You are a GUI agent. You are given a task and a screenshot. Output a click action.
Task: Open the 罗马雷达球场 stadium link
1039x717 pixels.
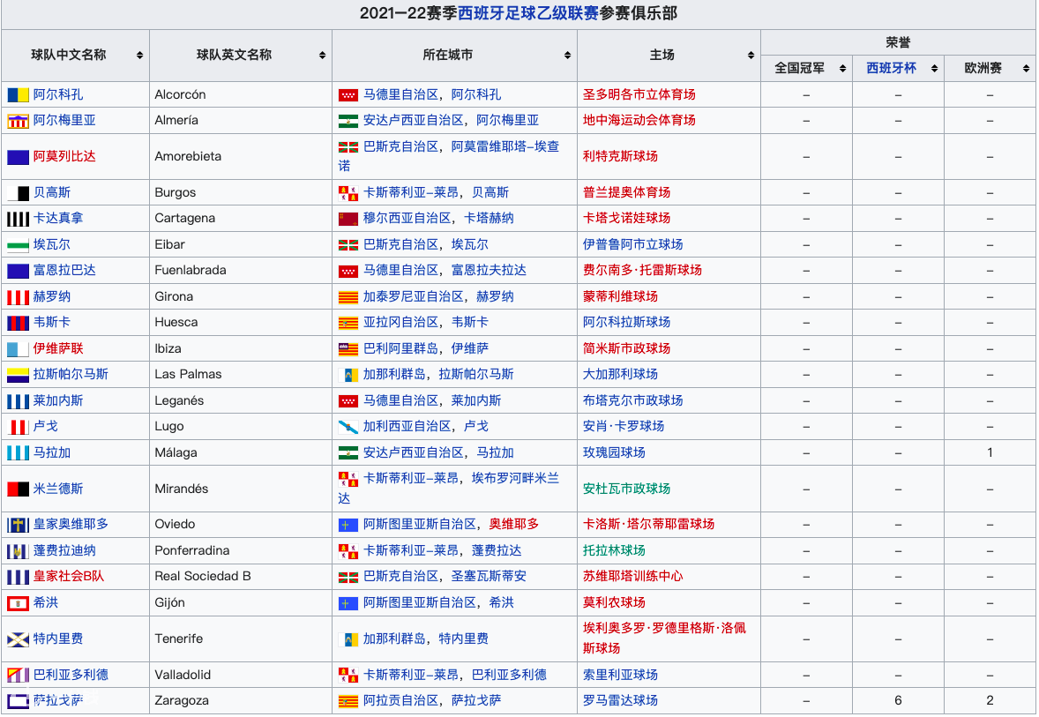[x=620, y=700]
